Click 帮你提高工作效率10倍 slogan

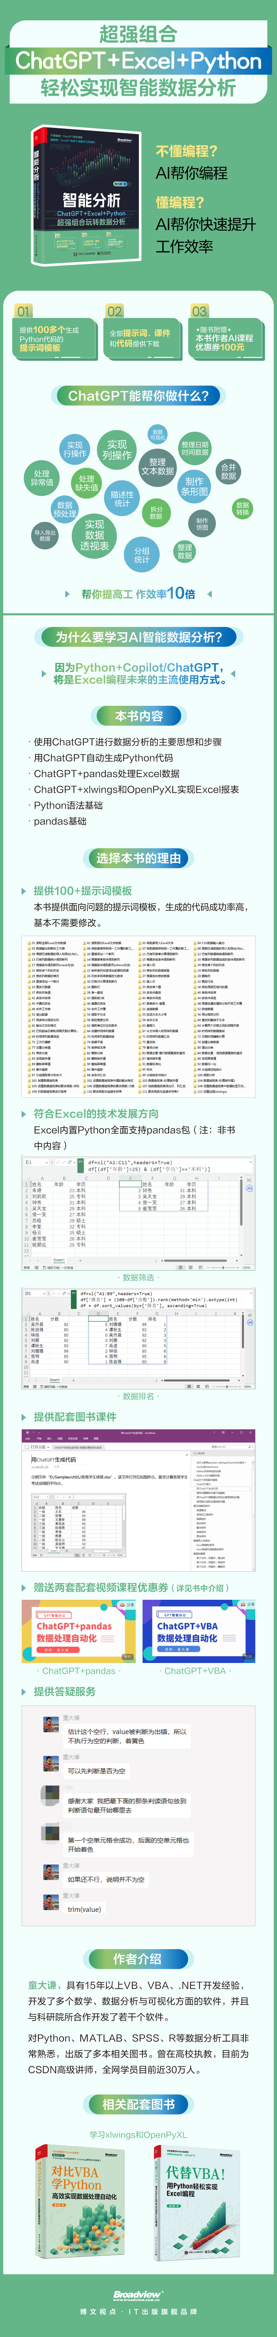[138, 593]
